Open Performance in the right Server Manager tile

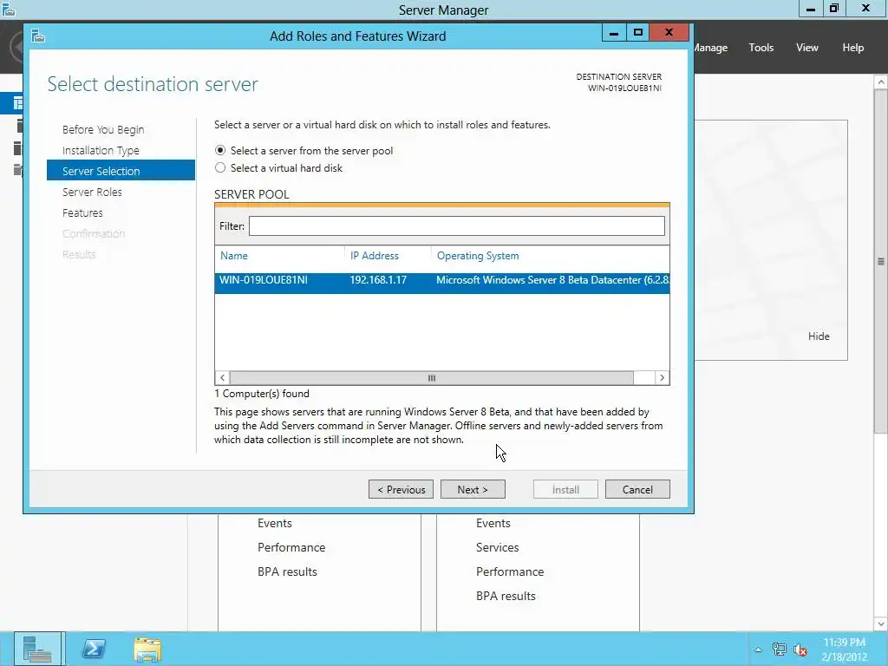tap(510, 571)
